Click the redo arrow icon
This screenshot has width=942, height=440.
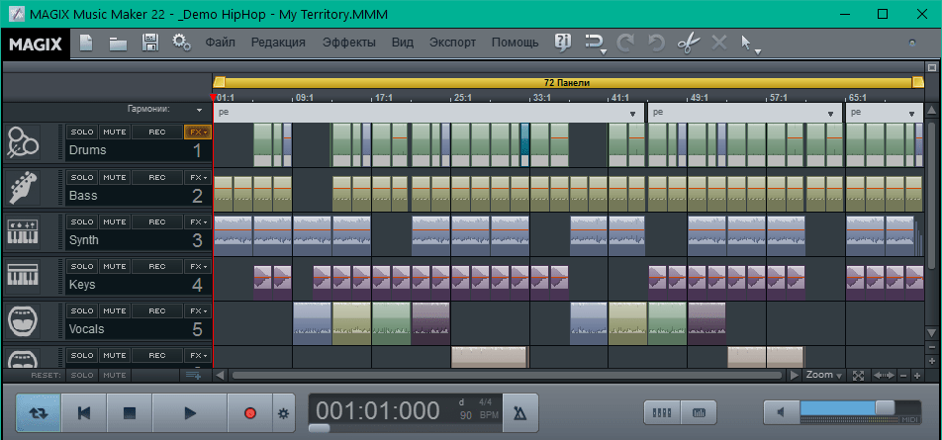626,44
